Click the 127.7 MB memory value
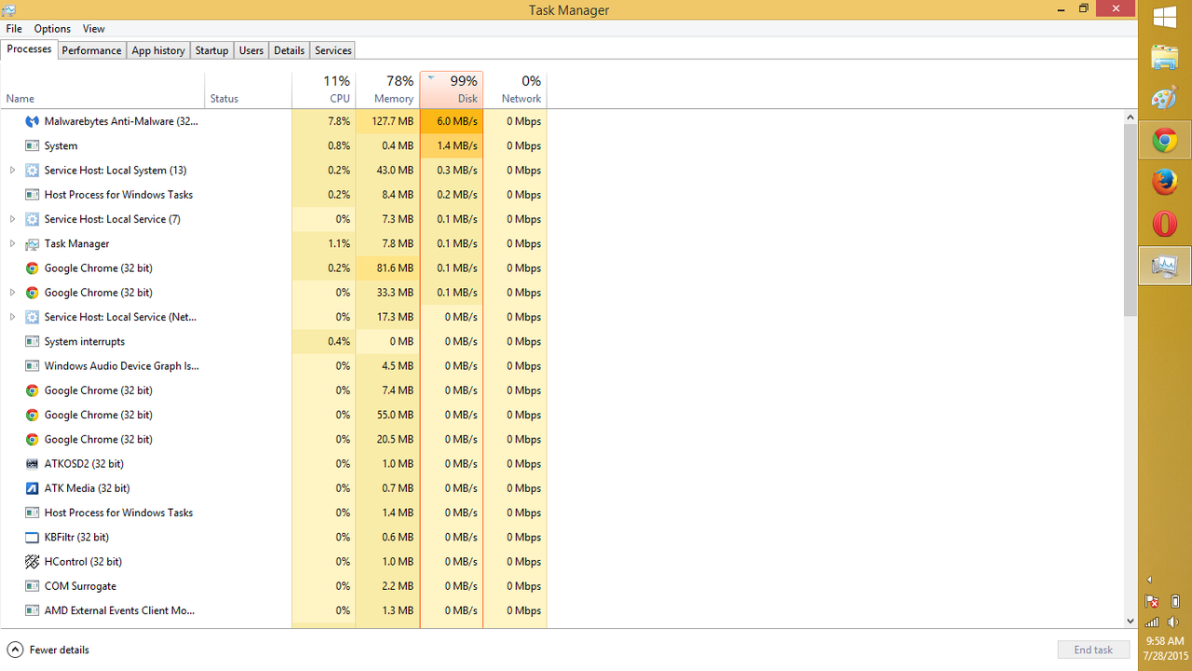Viewport: 1192px width, 671px height. [391, 121]
